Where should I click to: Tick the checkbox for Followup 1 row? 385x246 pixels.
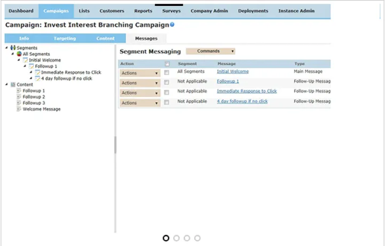(167, 82)
